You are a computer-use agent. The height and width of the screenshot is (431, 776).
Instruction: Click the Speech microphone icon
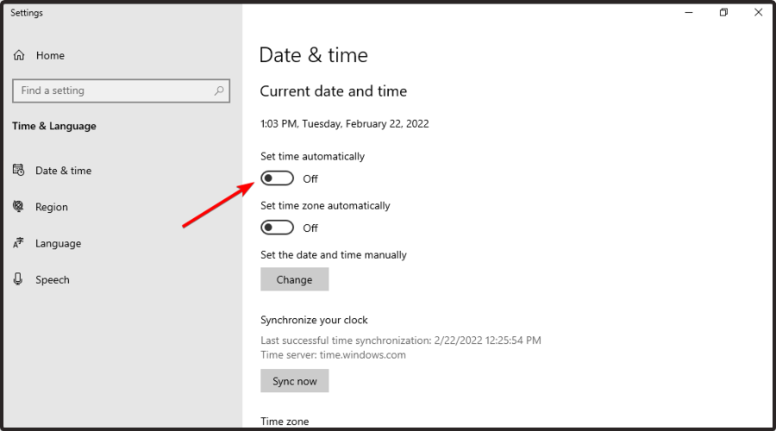(18, 280)
